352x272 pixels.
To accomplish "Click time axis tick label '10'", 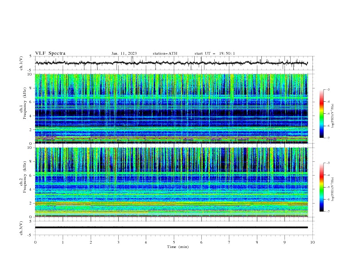I will pos(312,242).
